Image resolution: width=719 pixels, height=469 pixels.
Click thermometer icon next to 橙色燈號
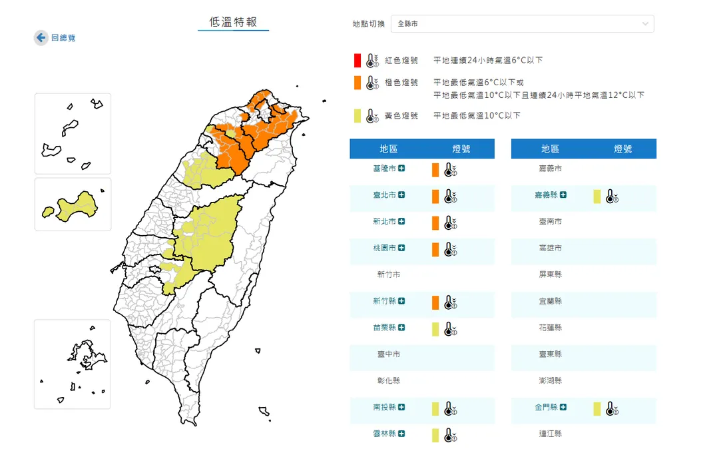click(x=372, y=83)
